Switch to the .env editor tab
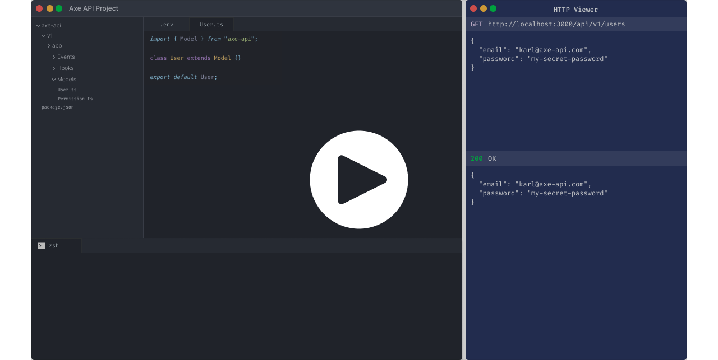 click(167, 25)
